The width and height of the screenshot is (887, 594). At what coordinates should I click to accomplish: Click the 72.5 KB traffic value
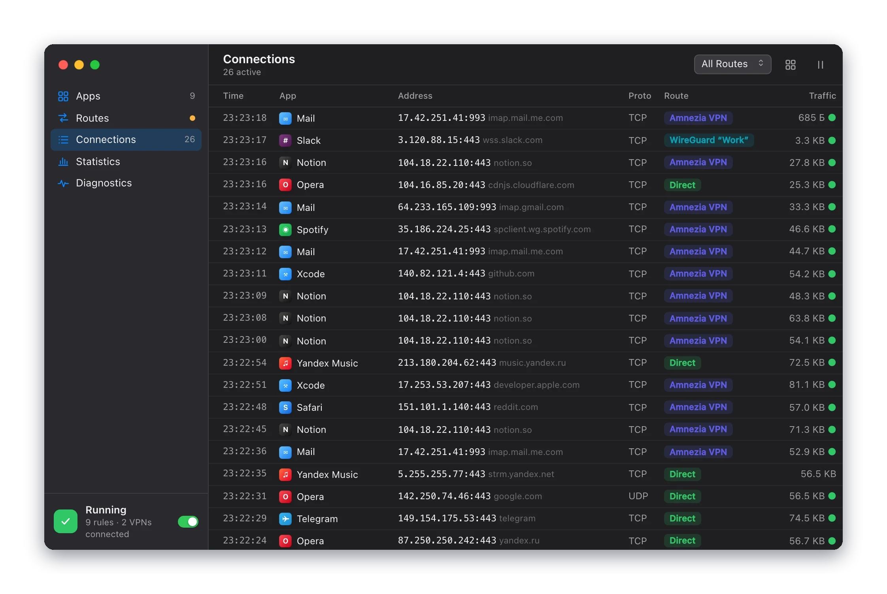coord(806,363)
